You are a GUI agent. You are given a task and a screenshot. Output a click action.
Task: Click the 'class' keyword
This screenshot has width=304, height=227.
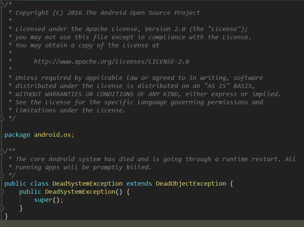pos(40,183)
